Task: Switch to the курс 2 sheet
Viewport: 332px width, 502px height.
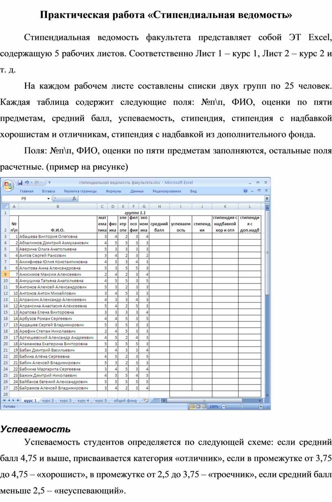Action: (x=48, y=401)
